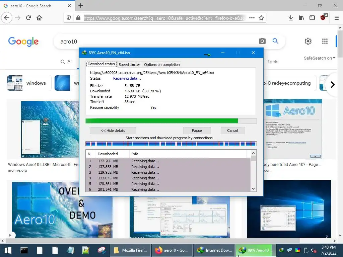Switch to the Download status tab
This screenshot has width=343, height=257.
click(x=101, y=64)
